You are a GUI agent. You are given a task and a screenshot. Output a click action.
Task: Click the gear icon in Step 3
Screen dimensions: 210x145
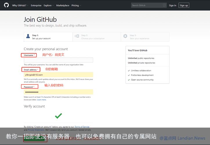pos(125,36)
